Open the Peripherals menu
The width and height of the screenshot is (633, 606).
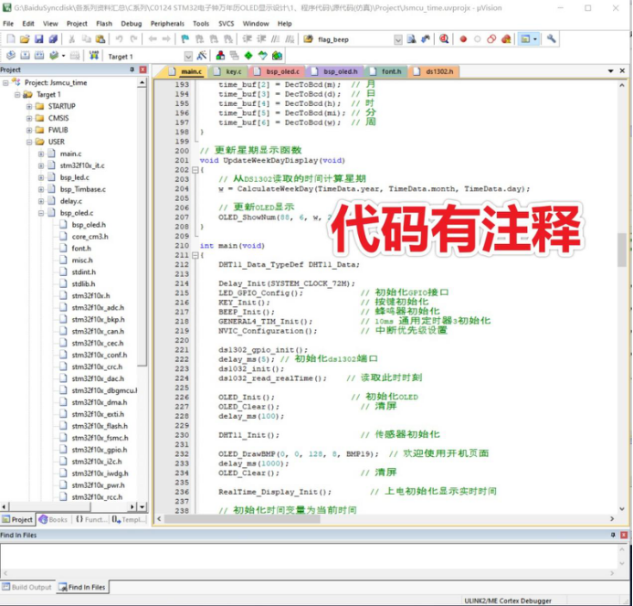click(x=167, y=24)
